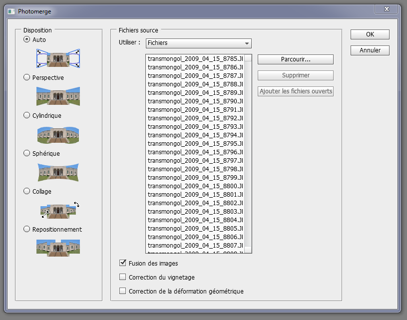This screenshot has width=407, height=320.
Task: Enable Correction du vignetage checkbox
Action: tap(123, 277)
